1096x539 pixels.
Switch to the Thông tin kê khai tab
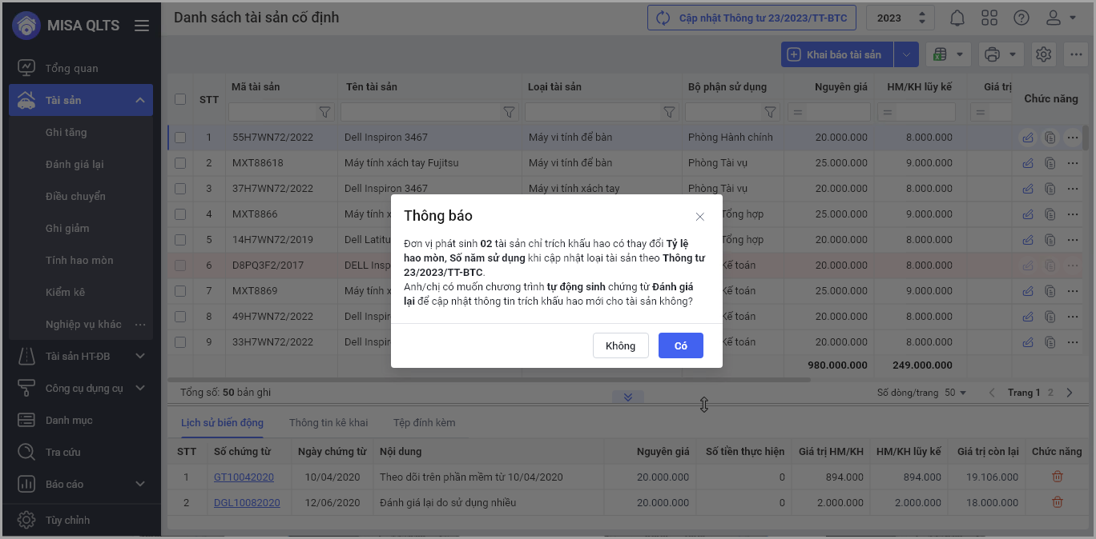click(328, 422)
